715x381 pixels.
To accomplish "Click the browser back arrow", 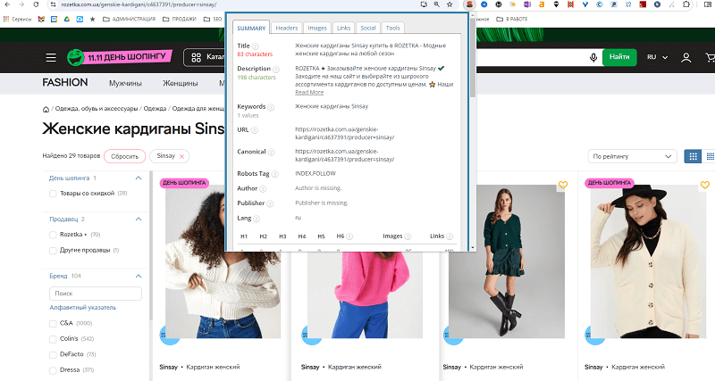I will click(7, 4).
